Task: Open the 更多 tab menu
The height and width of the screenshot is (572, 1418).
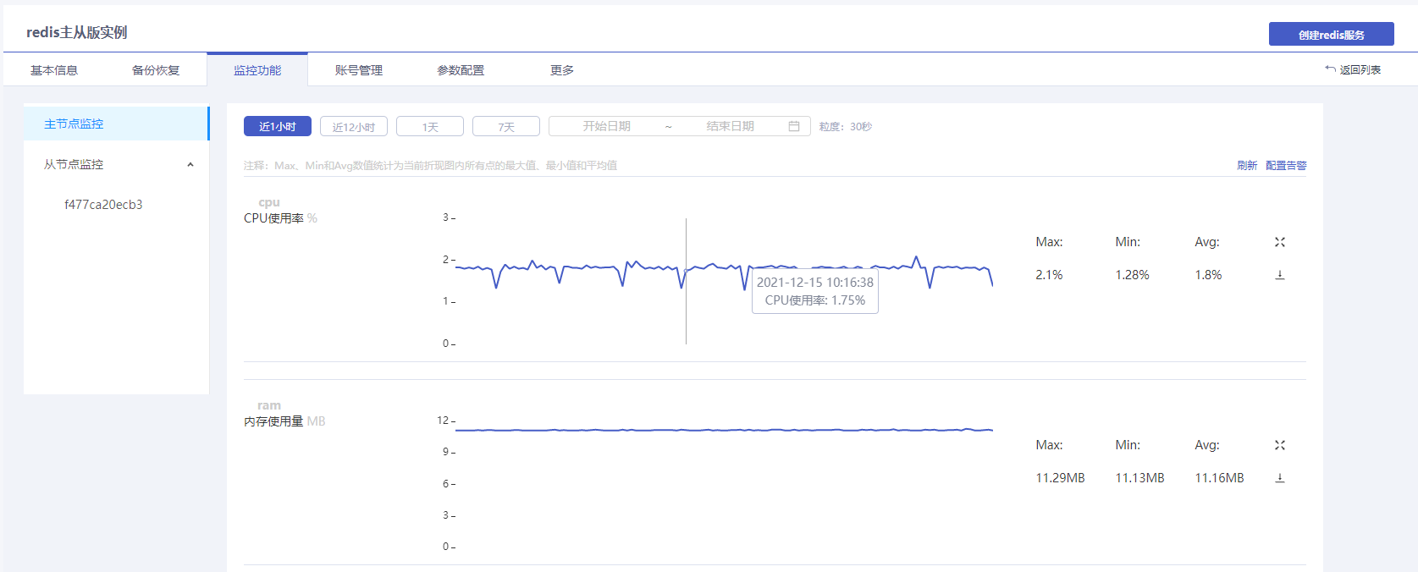Action: click(562, 70)
